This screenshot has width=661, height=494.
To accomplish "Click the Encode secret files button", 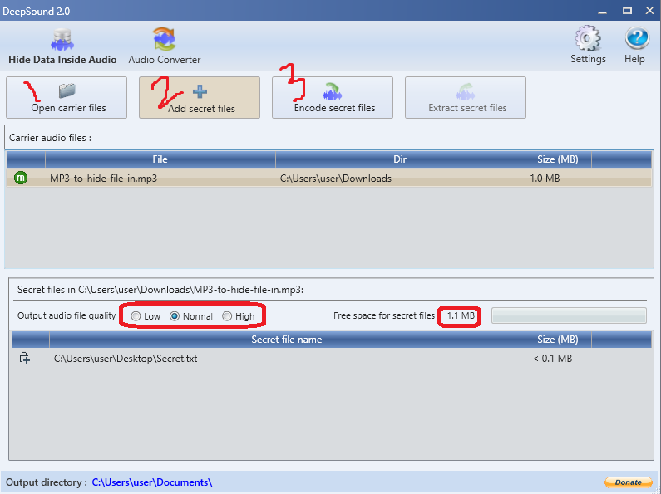I will coord(333,98).
